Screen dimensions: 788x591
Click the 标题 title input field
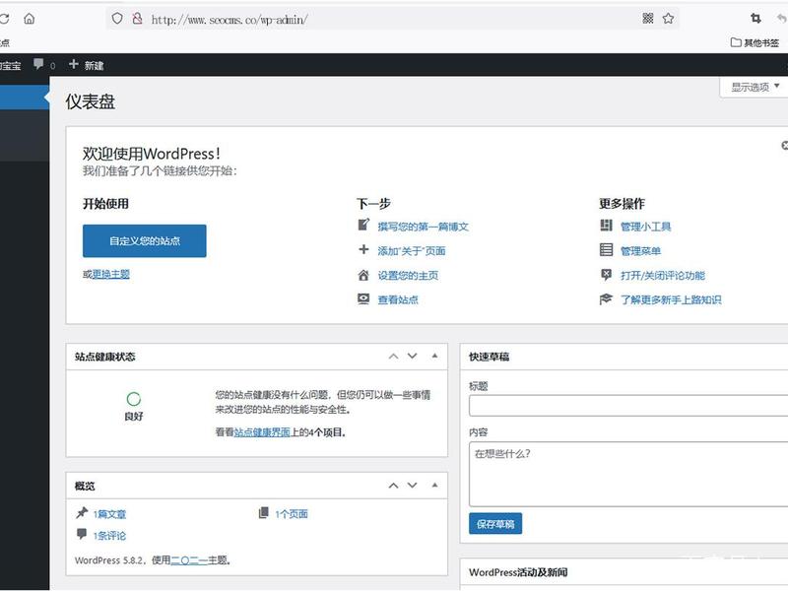(x=628, y=406)
